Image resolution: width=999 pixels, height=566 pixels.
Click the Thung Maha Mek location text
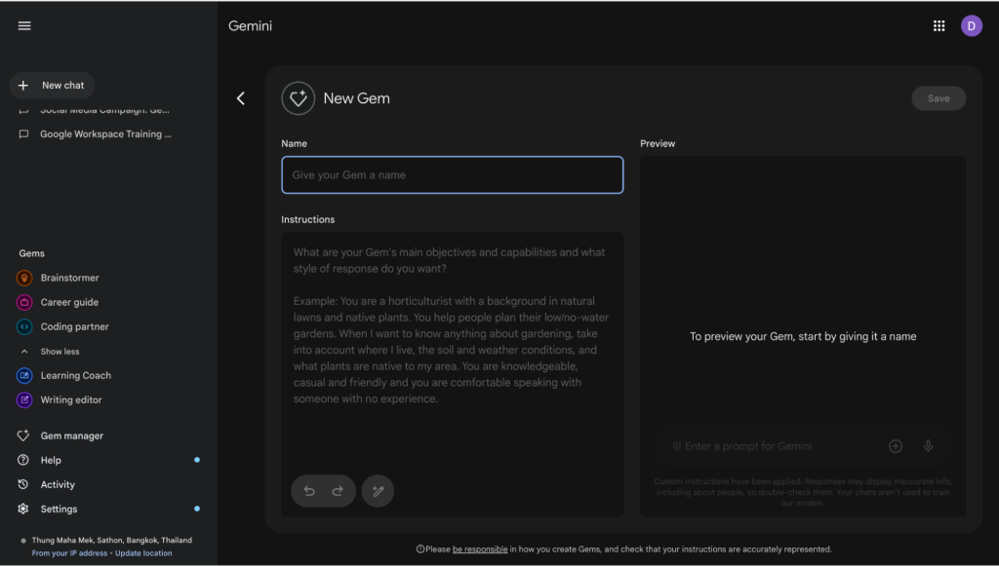tap(112, 541)
